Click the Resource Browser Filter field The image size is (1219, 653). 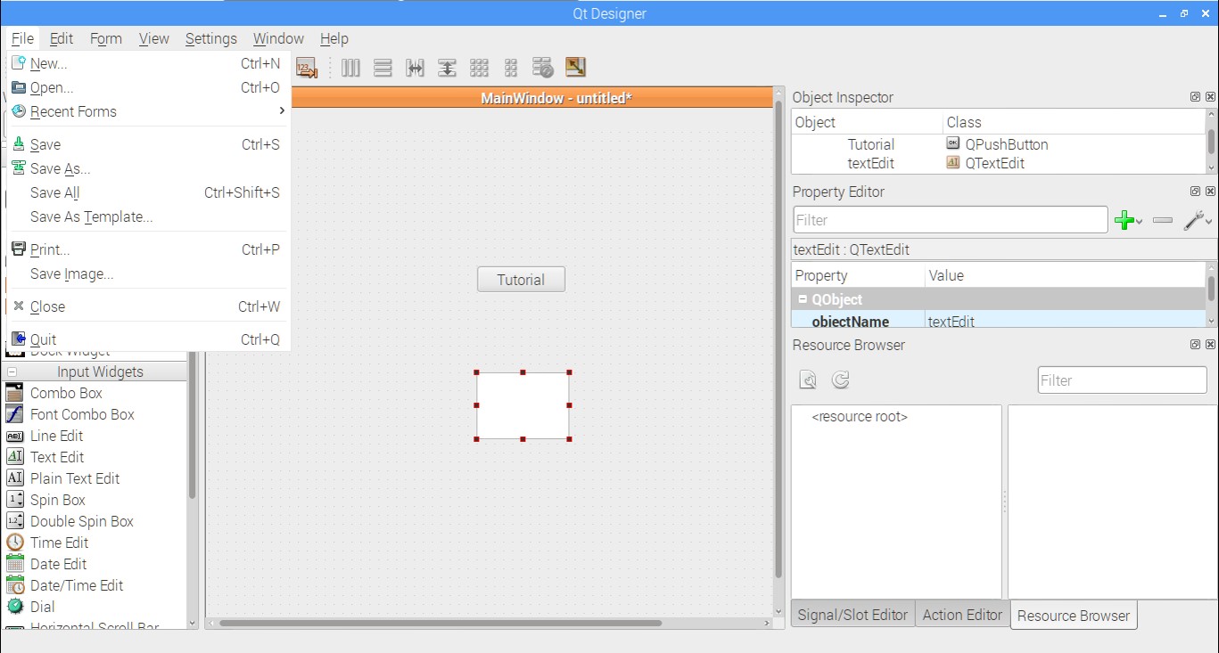pyautogui.click(x=1122, y=380)
